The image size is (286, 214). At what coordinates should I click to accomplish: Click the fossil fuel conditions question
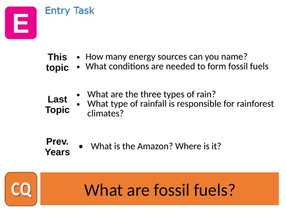click(x=177, y=66)
